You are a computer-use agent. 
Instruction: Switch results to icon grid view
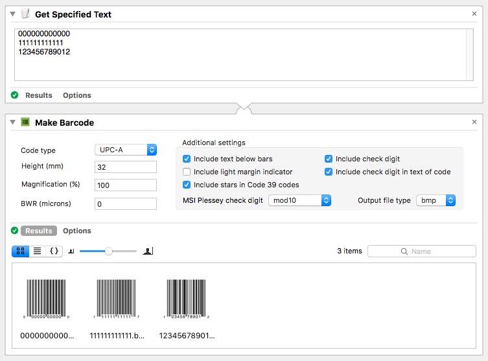(x=20, y=251)
